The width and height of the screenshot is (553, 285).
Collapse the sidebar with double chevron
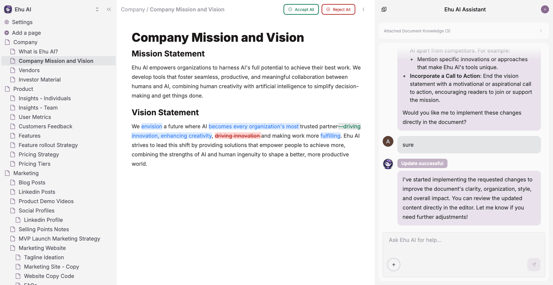[109, 9]
